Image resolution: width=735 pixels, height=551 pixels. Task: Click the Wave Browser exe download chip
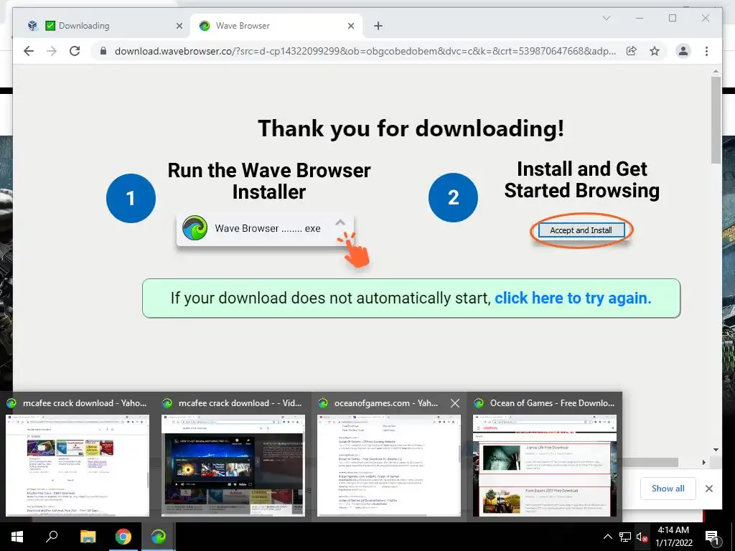pyautogui.click(x=266, y=228)
